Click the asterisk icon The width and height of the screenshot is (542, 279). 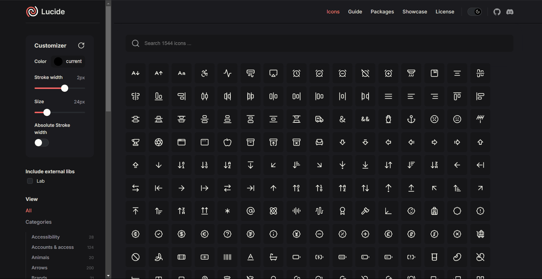[x=227, y=211]
